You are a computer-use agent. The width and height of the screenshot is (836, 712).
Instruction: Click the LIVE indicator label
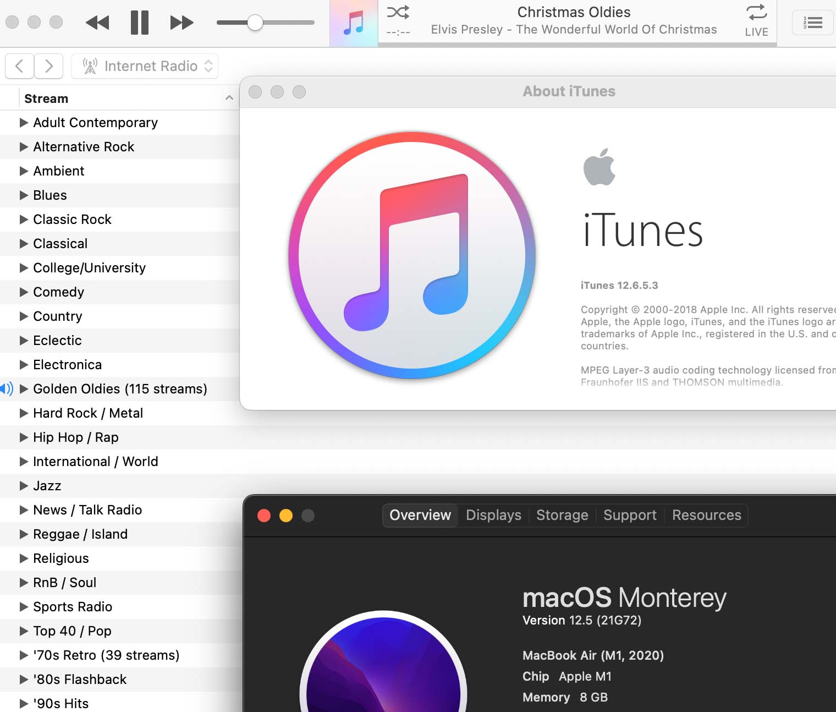[756, 32]
